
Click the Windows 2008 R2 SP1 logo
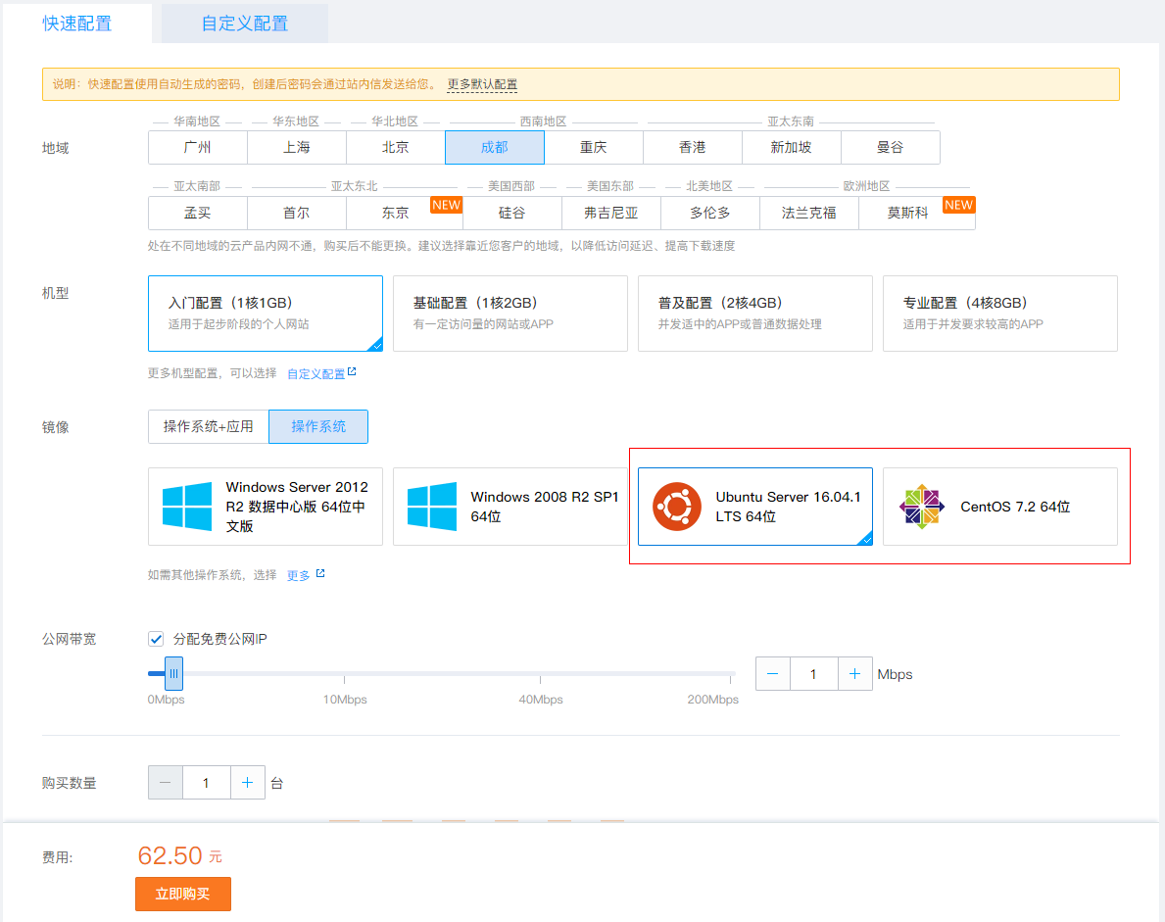pos(432,507)
